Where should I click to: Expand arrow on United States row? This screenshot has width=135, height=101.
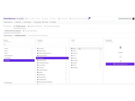tap(32, 61)
